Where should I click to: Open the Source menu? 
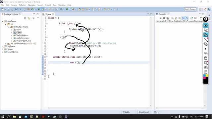pos(14,5)
